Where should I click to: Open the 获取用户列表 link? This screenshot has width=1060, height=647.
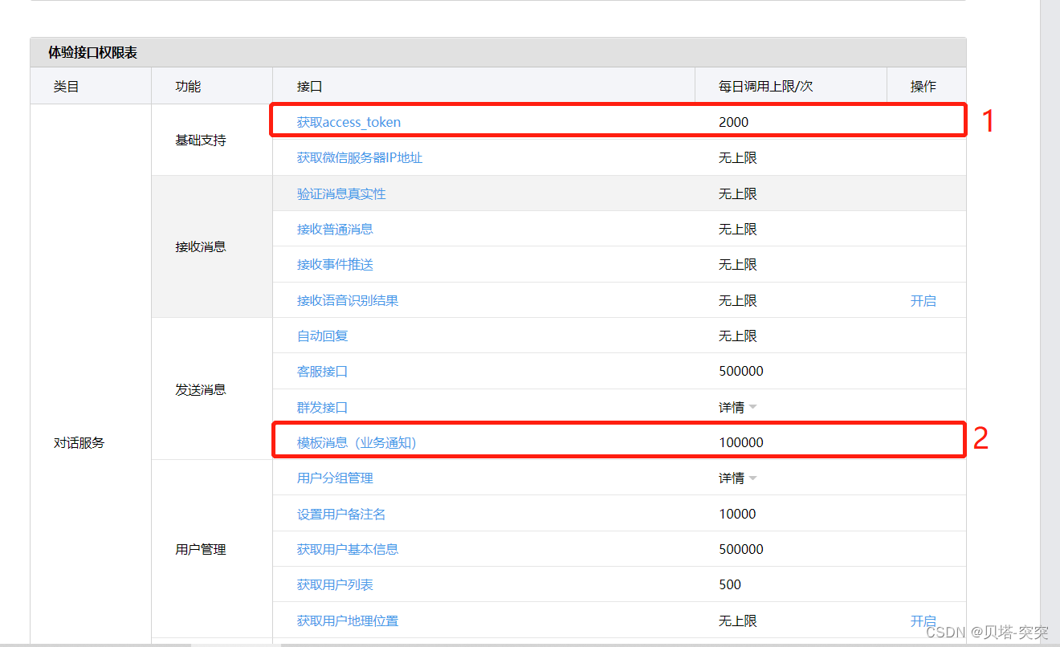tap(335, 584)
